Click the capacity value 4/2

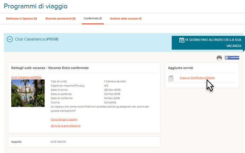pyautogui.click(x=106, y=86)
